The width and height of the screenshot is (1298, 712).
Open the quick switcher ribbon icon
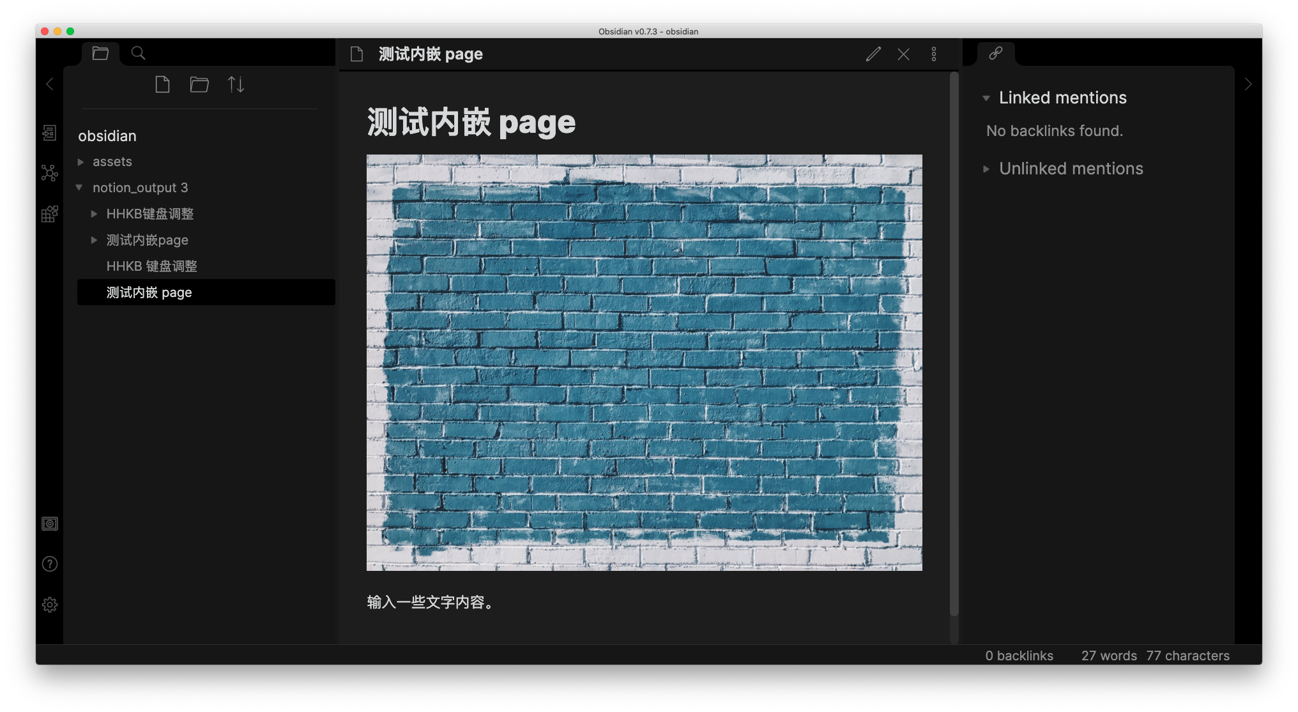(50, 133)
